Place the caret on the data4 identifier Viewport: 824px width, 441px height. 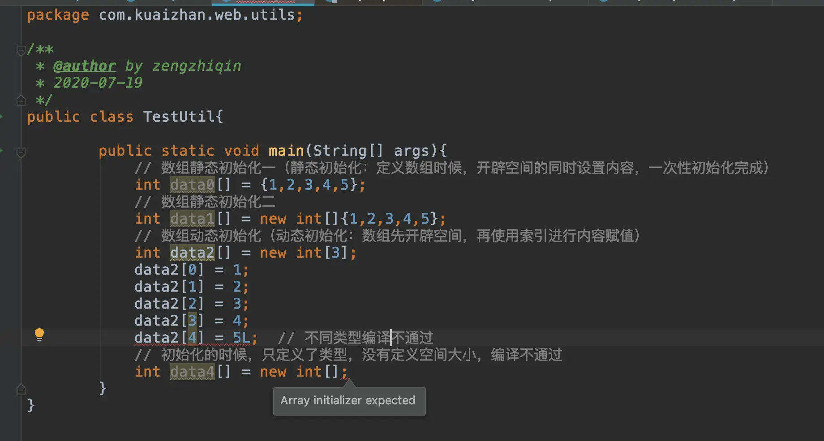(x=192, y=371)
